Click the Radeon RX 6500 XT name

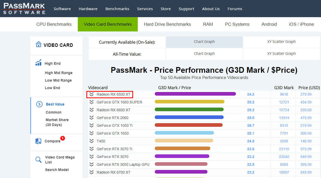pyautogui.click(x=114, y=94)
